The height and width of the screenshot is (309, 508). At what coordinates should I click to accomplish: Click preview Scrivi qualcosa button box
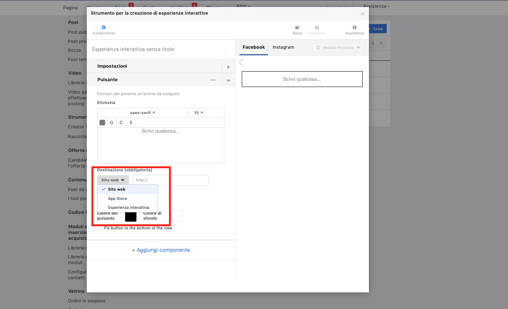click(x=302, y=79)
